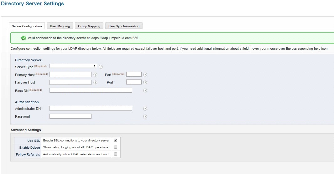Uncheck the Use SSL checkbox
Image resolution: width=334 pixels, height=174 pixels.
tap(116, 140)
